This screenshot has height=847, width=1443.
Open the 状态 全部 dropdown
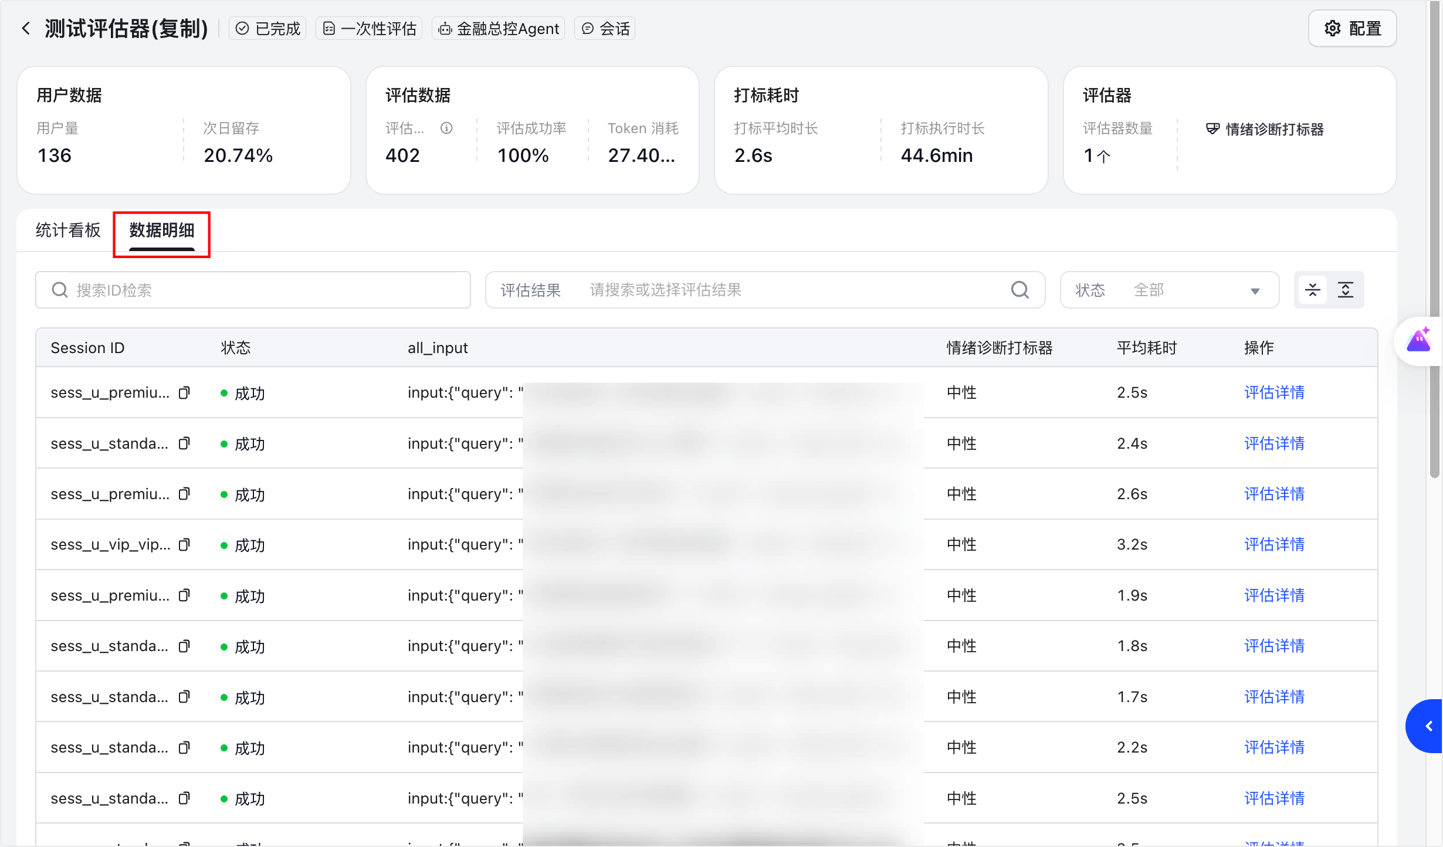[1169, 290]
